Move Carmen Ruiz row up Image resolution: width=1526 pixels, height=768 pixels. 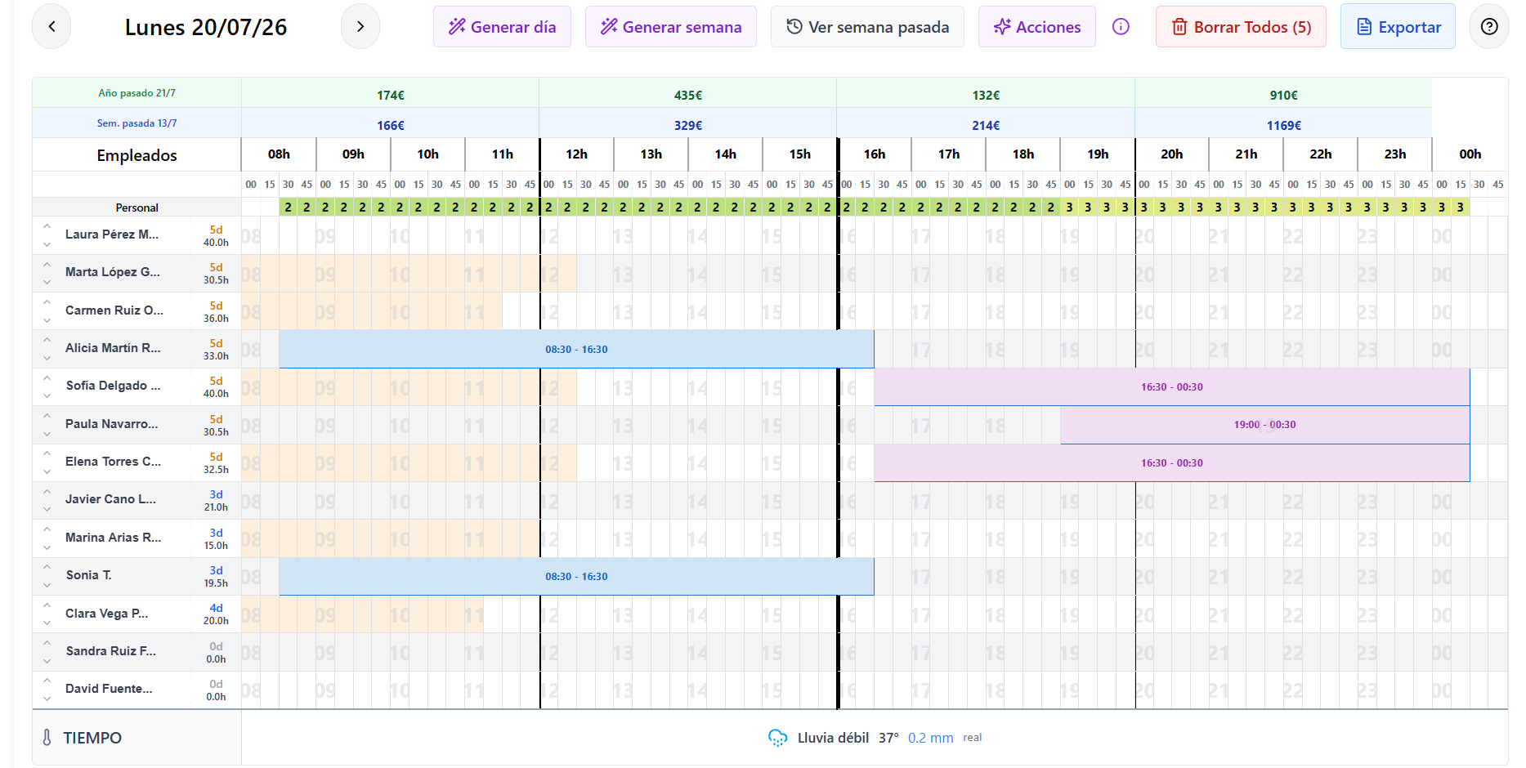click(47, 302)
